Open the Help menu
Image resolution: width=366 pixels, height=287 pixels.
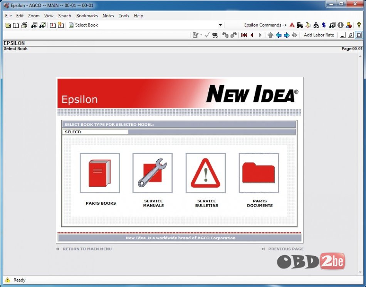coord(138,16)
